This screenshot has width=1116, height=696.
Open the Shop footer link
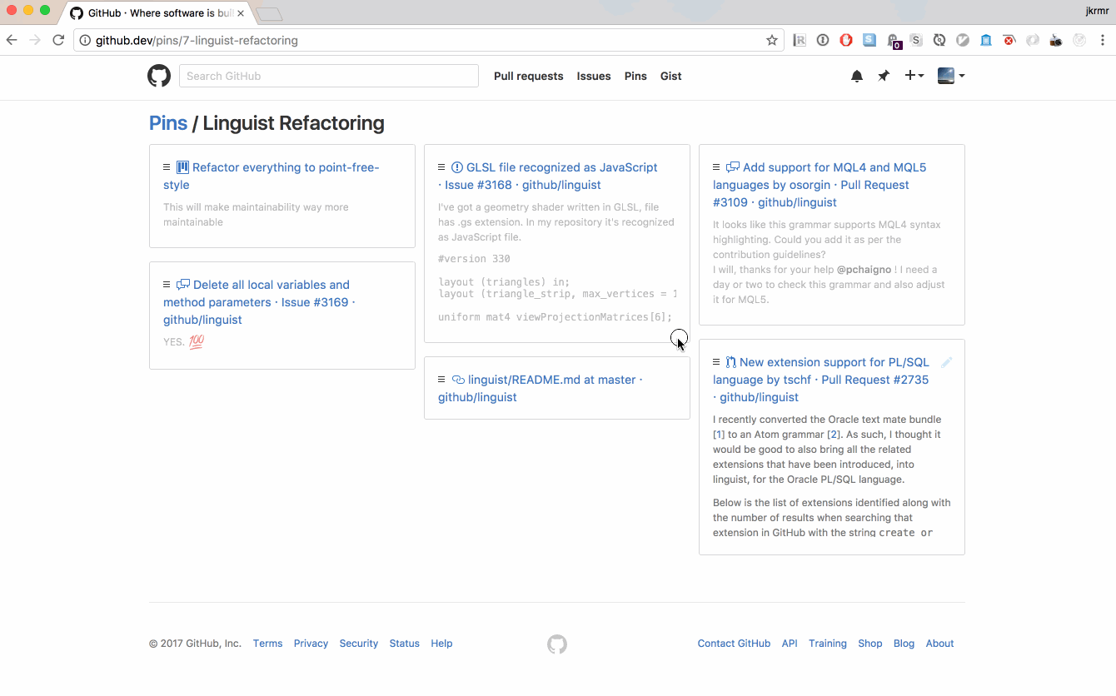click(x=870, y=644)
